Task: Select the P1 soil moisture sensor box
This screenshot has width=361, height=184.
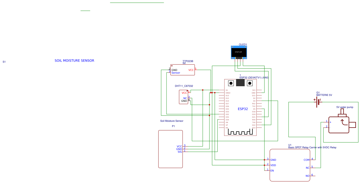Action: click(x=170, y=149)
